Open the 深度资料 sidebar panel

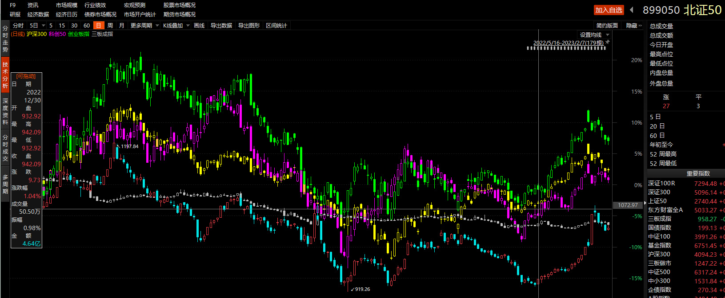click(5, 112)
